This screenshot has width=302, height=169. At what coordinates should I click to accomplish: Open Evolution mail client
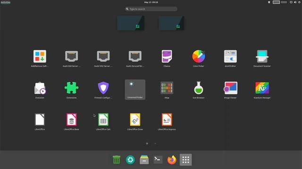40,90
